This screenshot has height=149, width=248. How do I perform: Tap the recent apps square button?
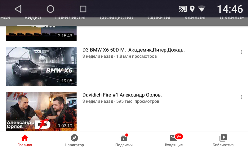tap(83, 9)
